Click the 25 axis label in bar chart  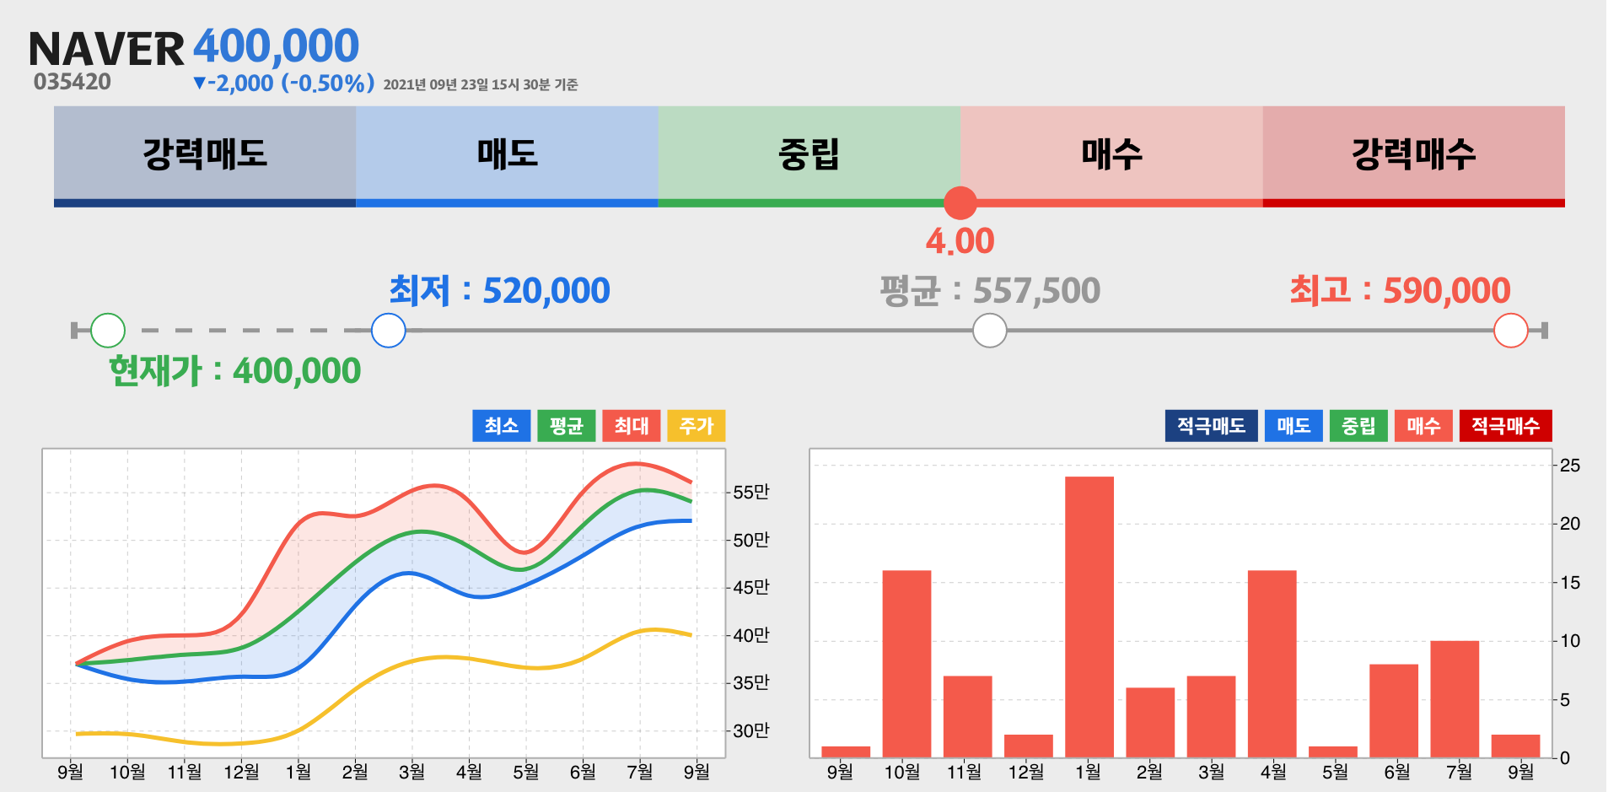coord(1570,466)
